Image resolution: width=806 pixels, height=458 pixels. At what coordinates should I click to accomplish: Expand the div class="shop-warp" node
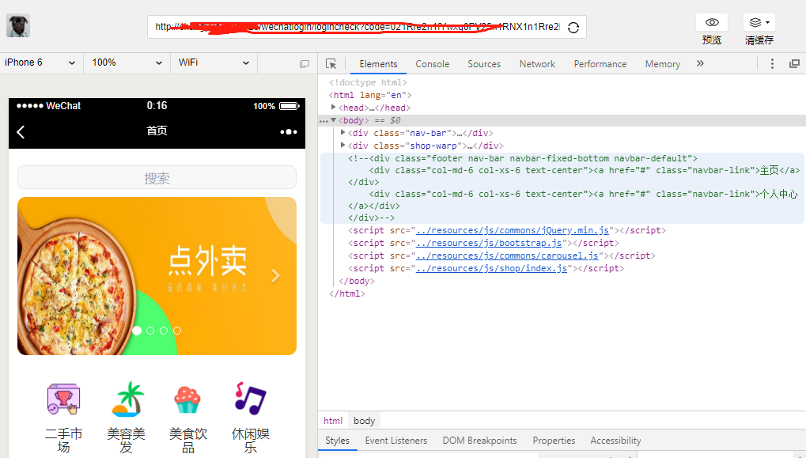342,146
